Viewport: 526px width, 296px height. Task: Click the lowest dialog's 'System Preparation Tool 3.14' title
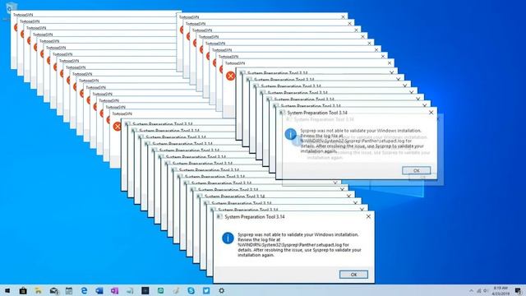(x=255, y=217)
